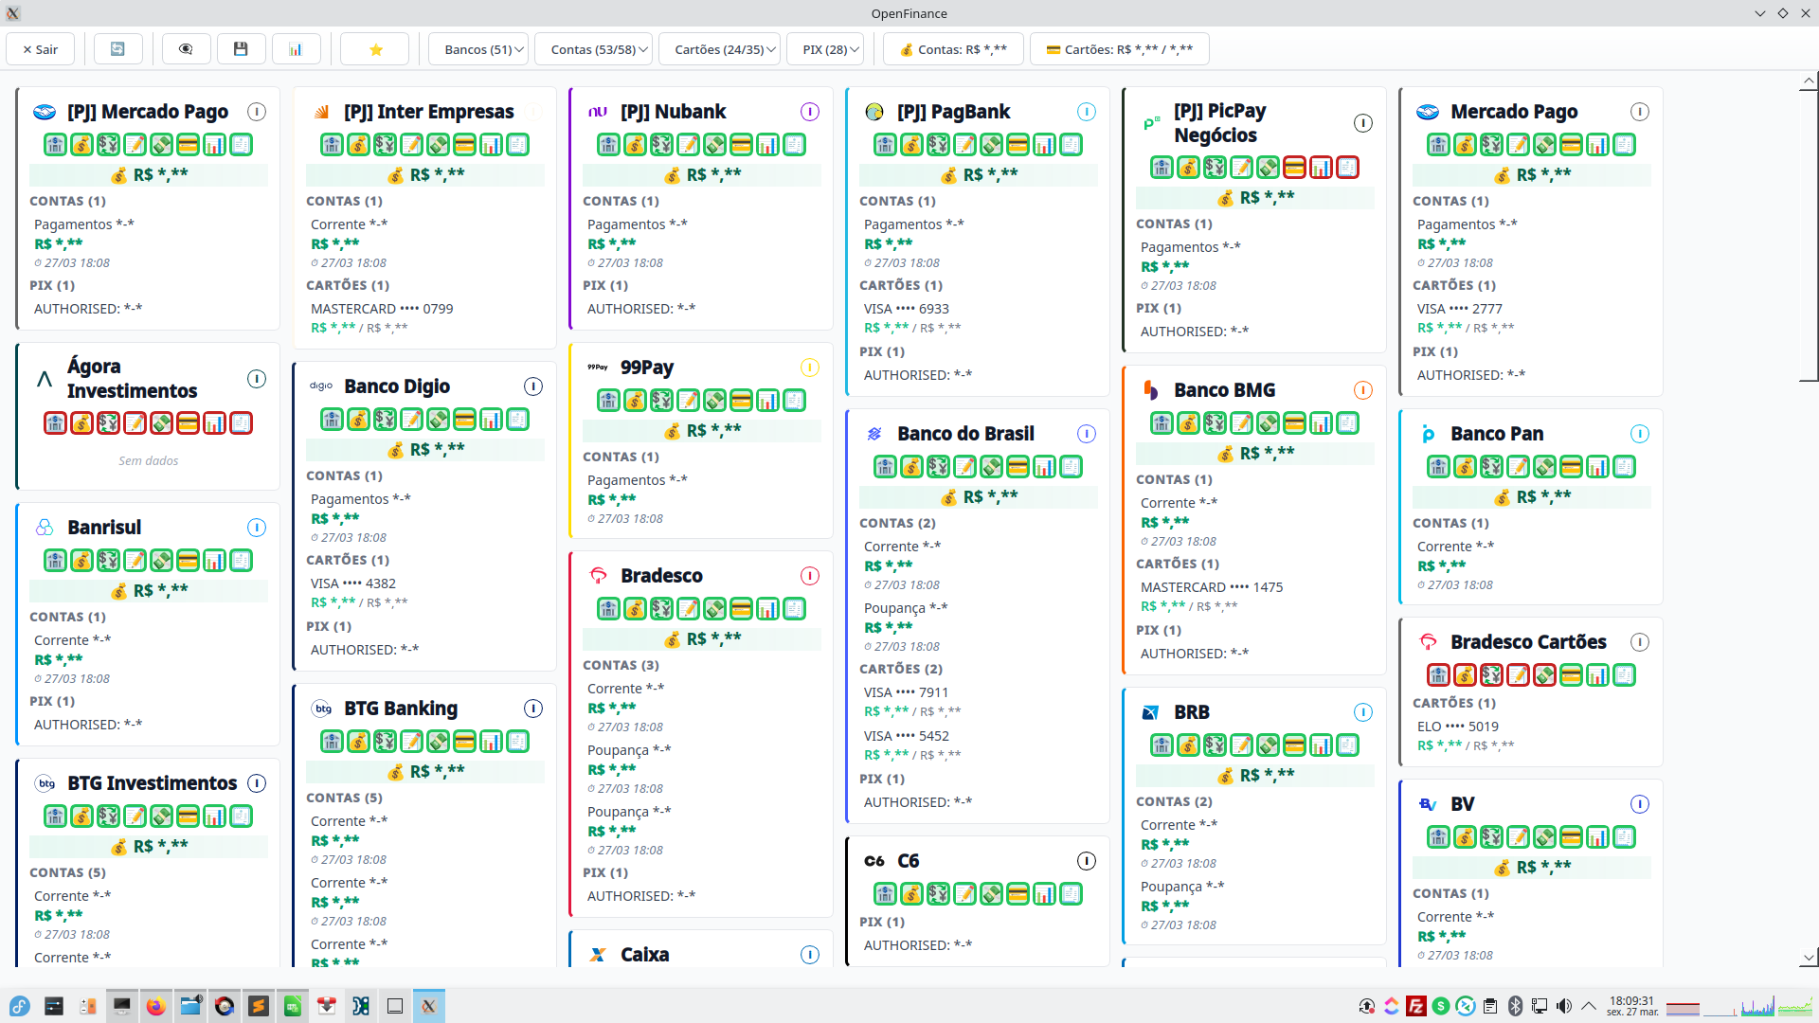Toggle the eye visibility button for values
1819x1023 pixels.
[x=186, y=49]
